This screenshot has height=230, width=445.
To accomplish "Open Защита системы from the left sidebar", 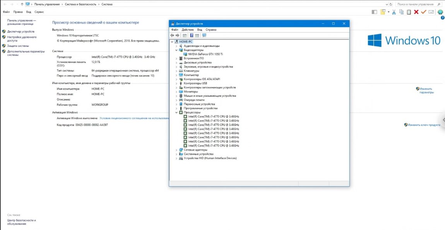I will 18,46.
